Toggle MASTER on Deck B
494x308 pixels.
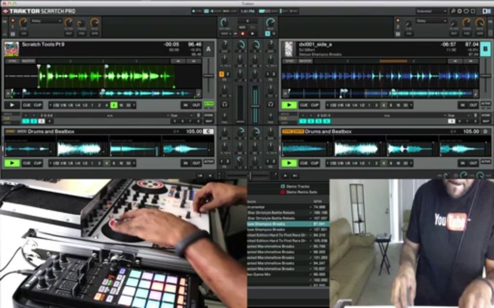click(304, 61)
